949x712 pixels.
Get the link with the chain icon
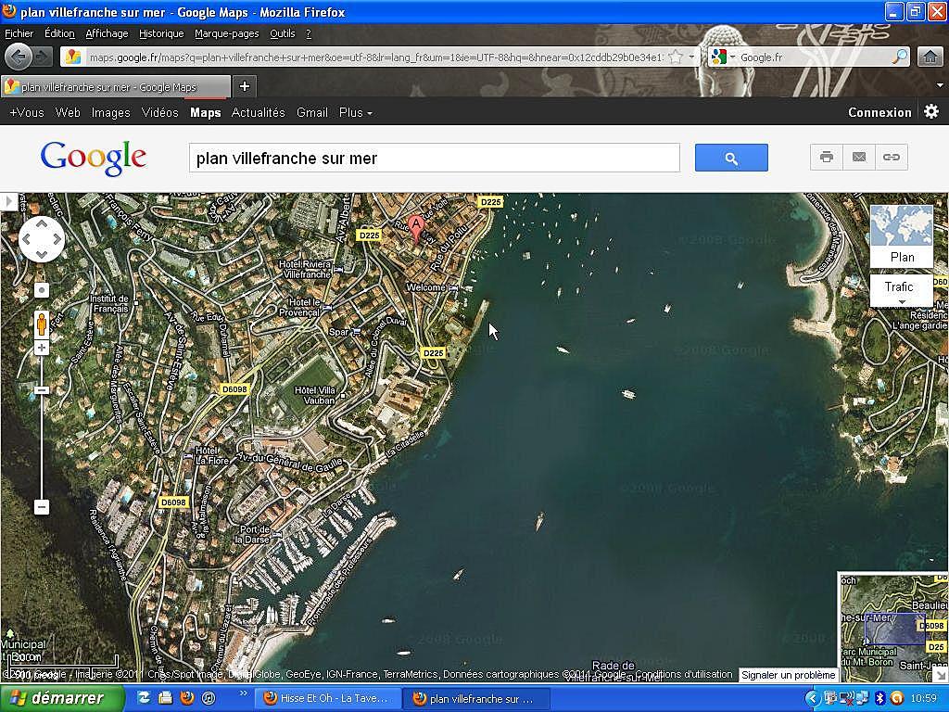(892, 158)
